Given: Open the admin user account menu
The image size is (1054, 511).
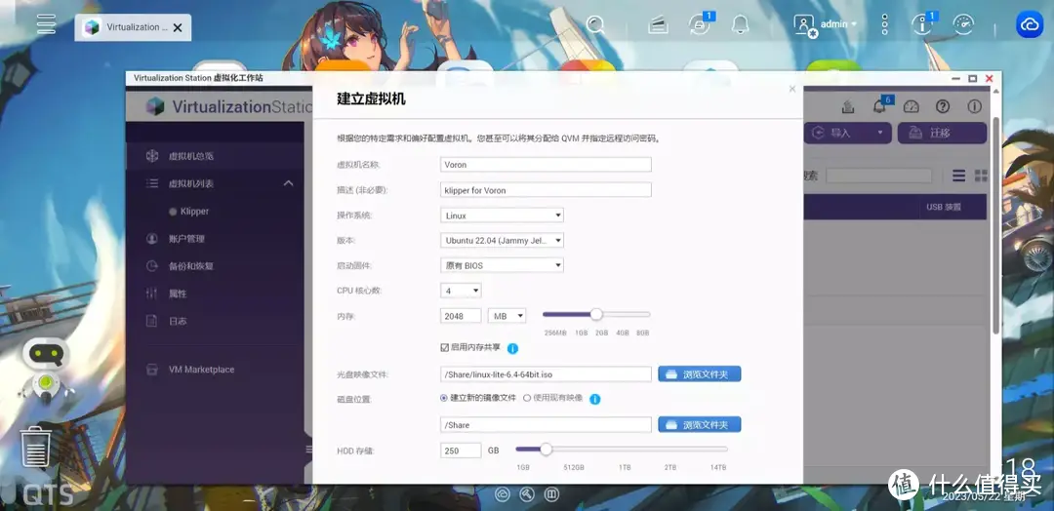Looking at the screenshot, I should point(826,24).
